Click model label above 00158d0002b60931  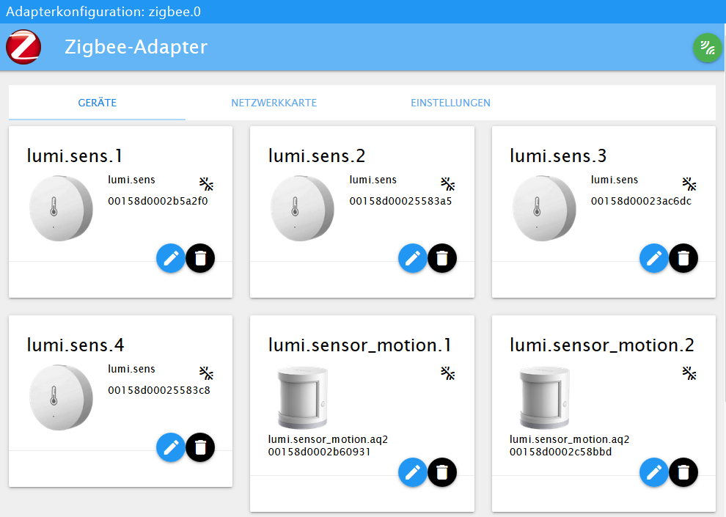[329, 439]
